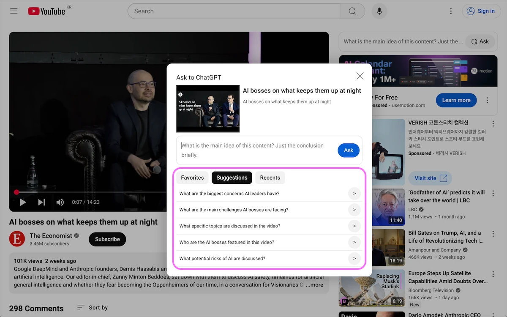Open options for the Europe Satellite video

point(493,275)
